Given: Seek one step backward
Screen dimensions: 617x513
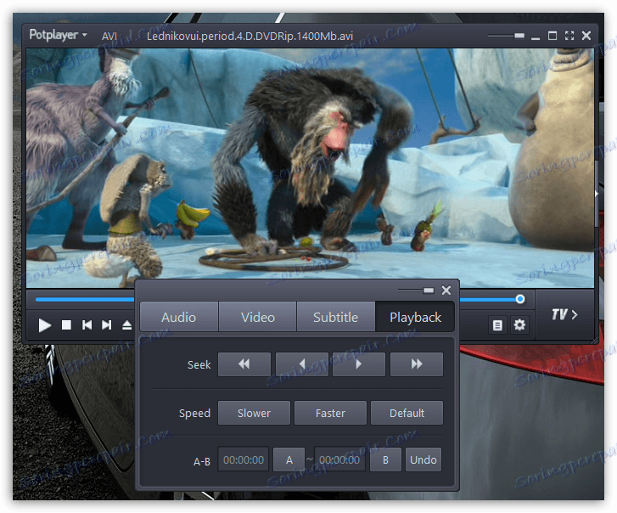Looking at the screenshot, I should [x=302, y=364].
